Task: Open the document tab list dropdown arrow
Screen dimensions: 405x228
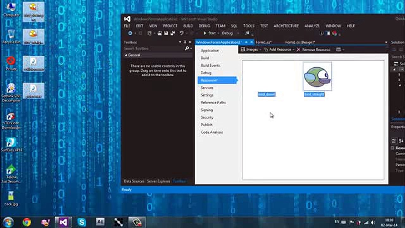Action: pyautogui.click(x=386, y=42)
